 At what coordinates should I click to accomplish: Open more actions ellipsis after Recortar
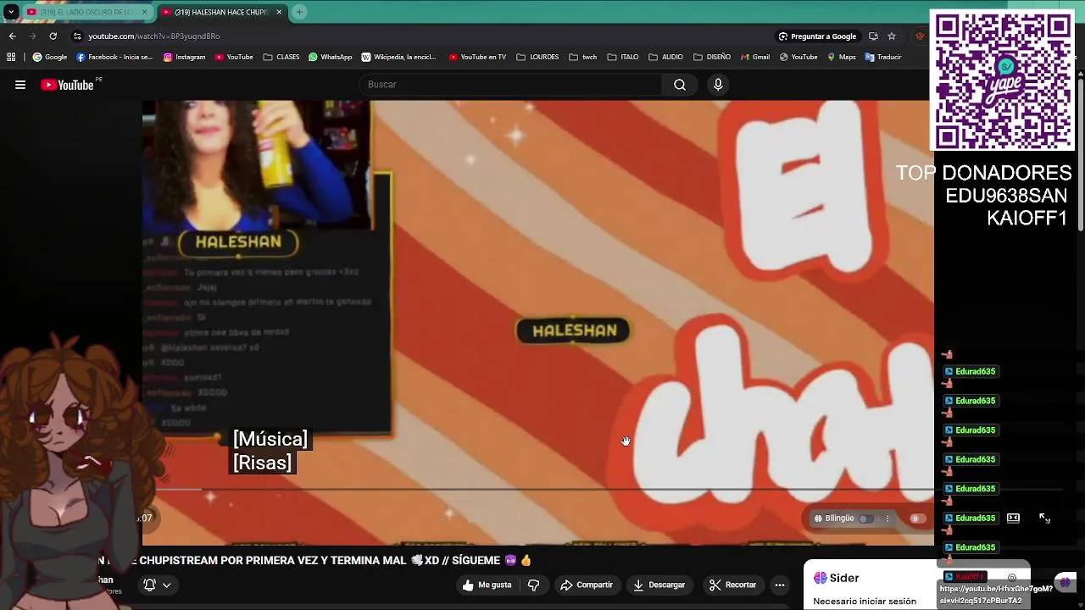tap(780, 585)
